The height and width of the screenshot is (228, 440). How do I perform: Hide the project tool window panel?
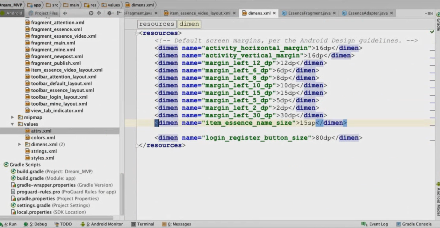coord(119,13)
